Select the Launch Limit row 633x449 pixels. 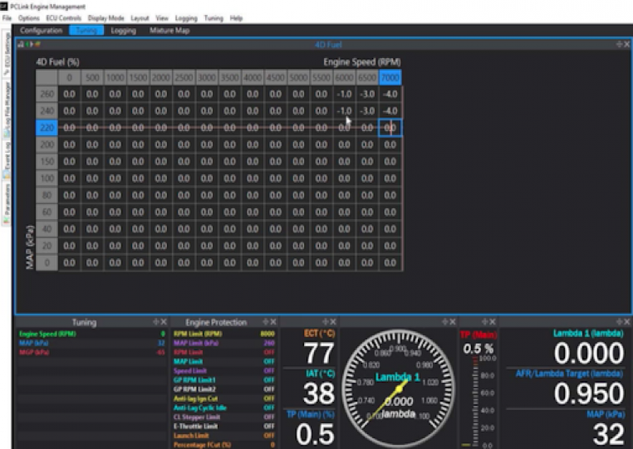224,436
